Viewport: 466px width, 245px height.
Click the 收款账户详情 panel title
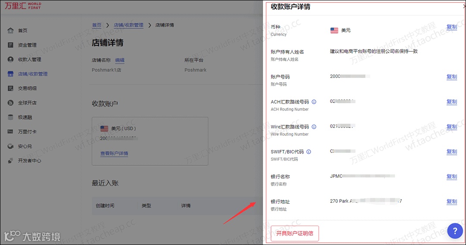pyautogui.click(x=290, y=6)
